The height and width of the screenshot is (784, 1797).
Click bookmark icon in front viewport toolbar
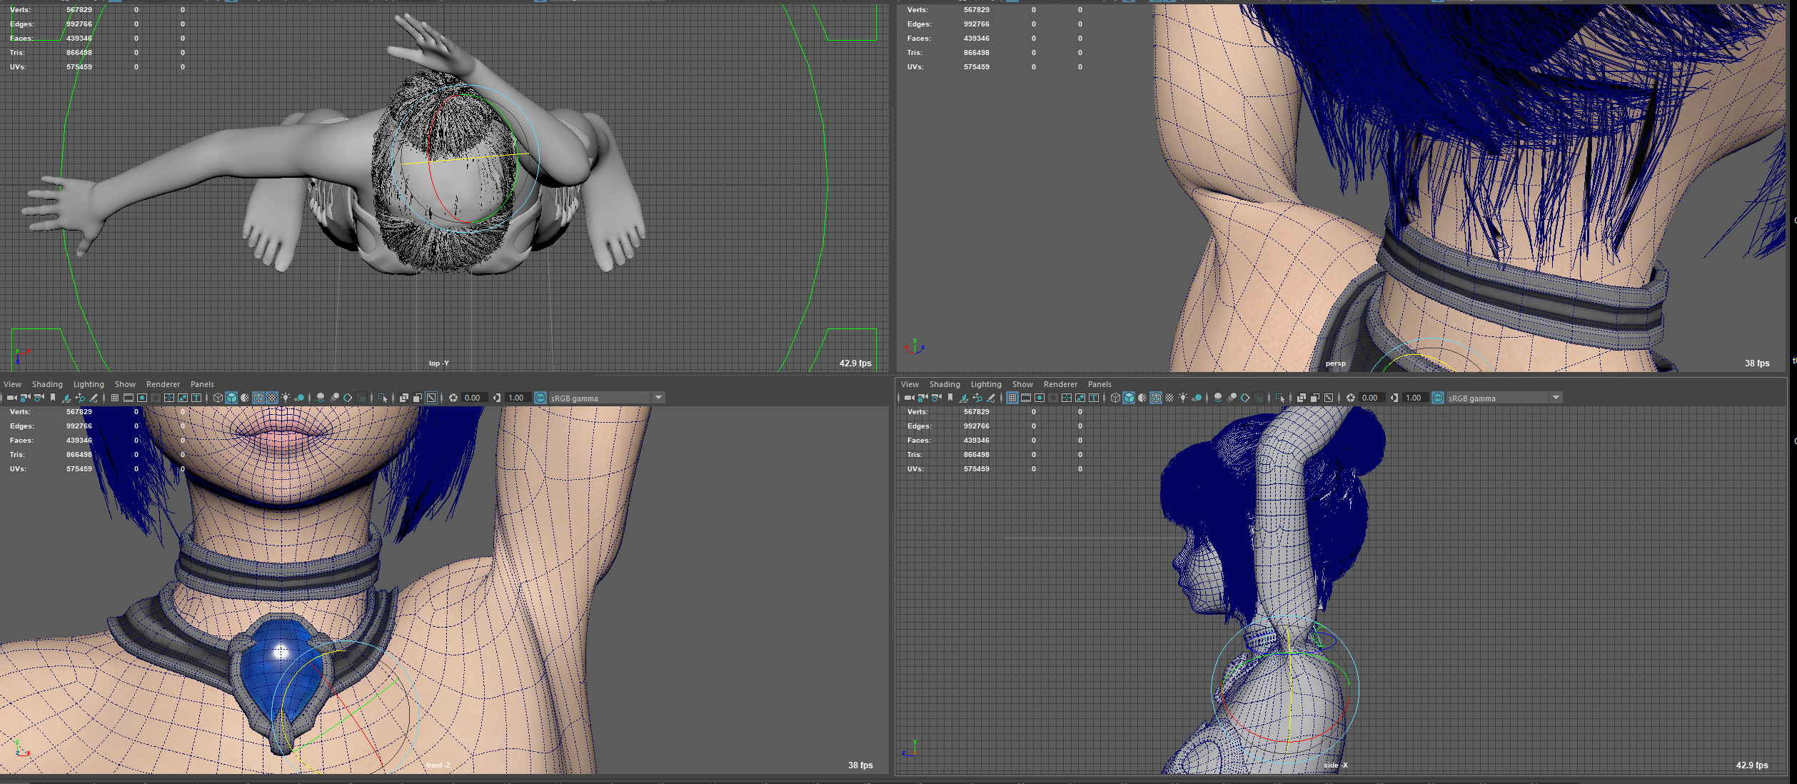click(x=53, y=398)
